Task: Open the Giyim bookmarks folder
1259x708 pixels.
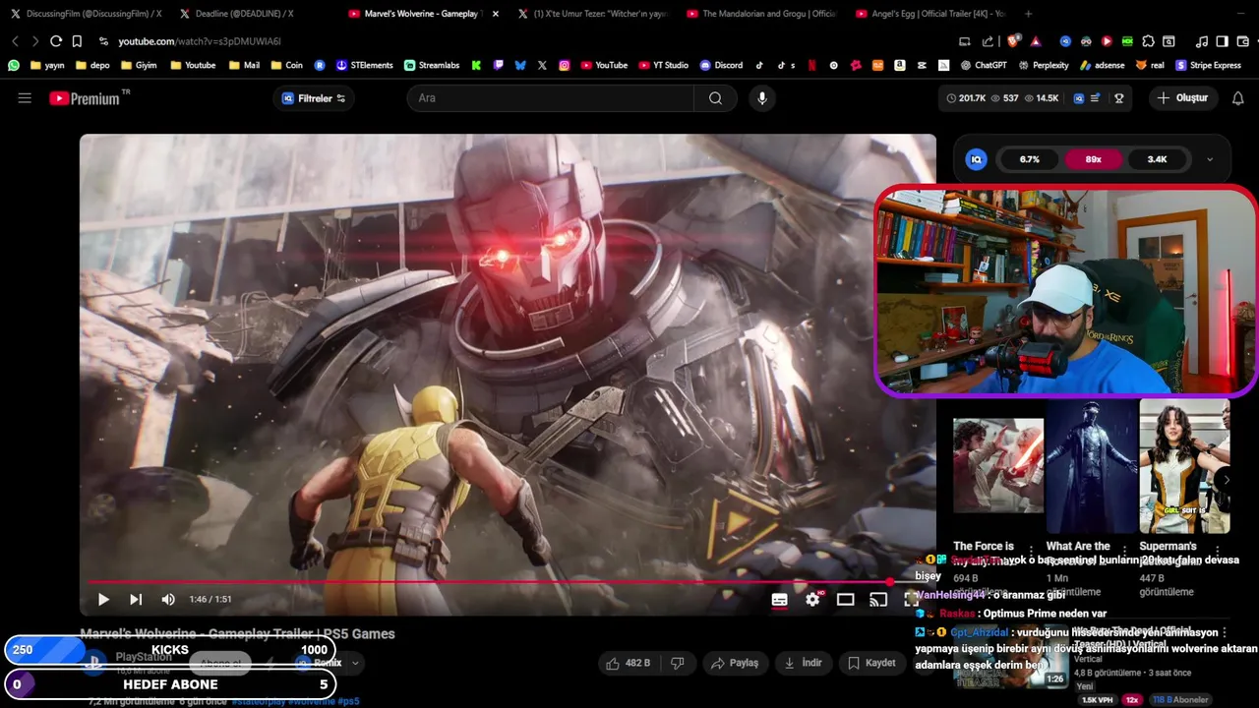Action: 139,65
